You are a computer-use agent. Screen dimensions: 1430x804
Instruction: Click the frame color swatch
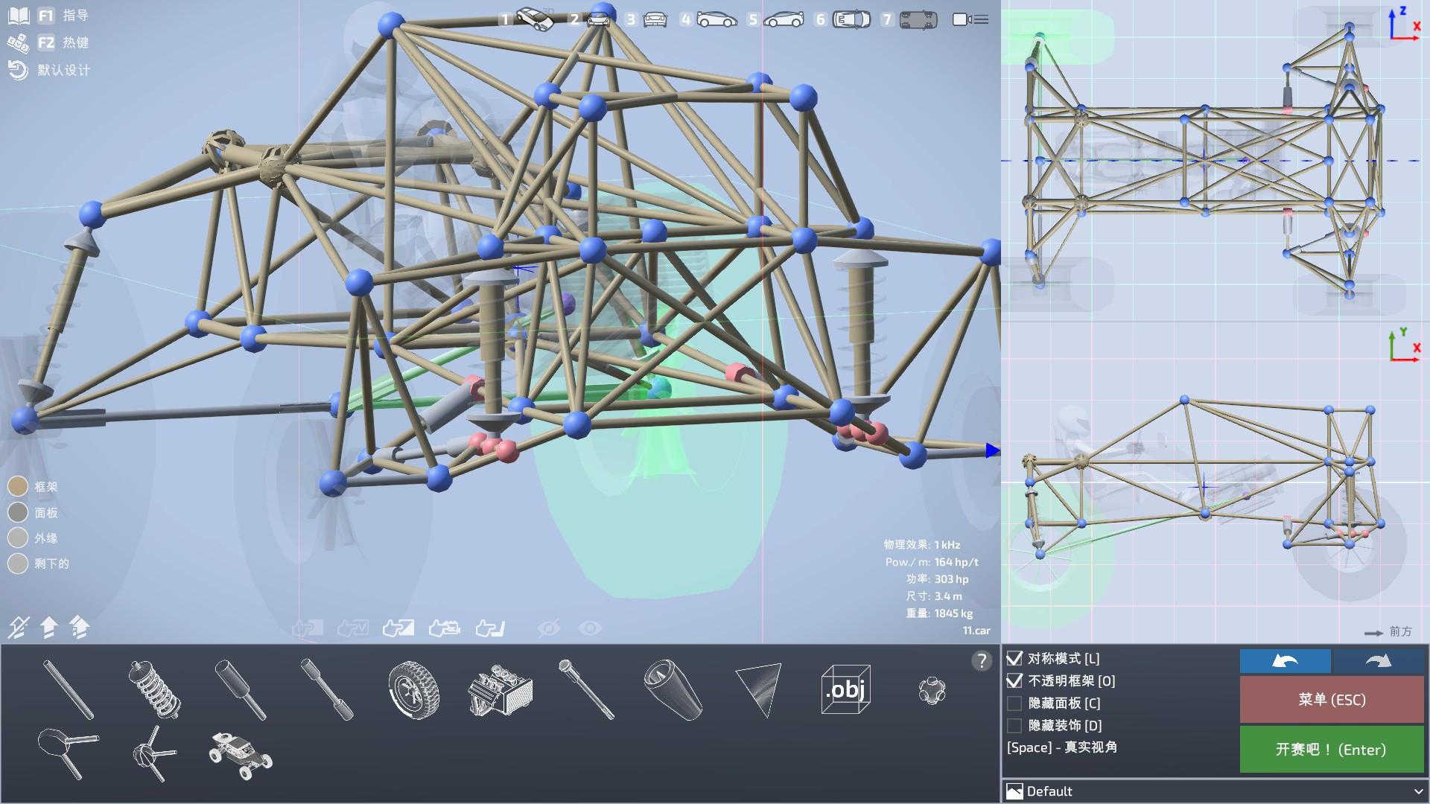point(18,487)
